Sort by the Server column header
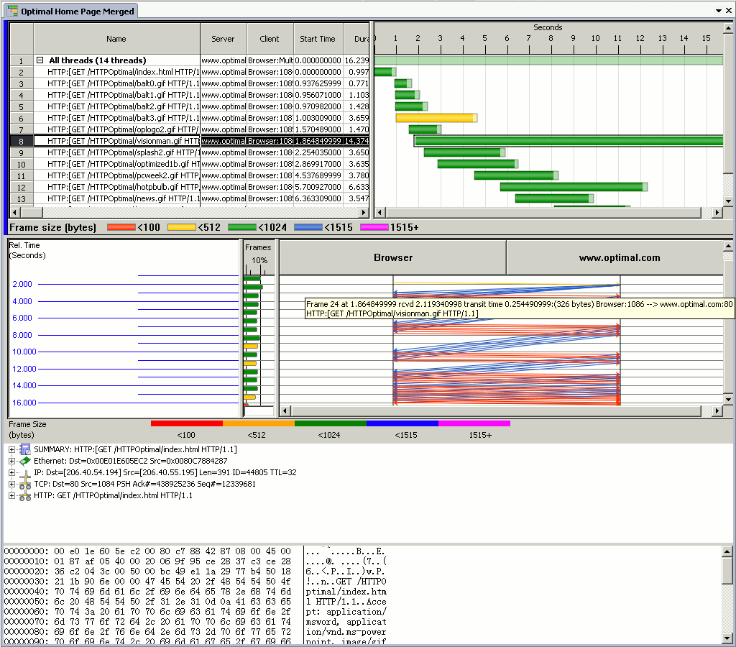The width and height of the screenshot is (736, 647). [x=223, y=39]
